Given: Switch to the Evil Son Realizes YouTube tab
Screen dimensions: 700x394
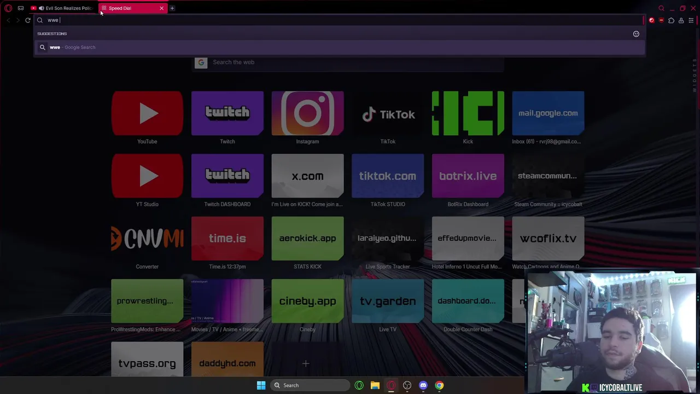Looking at the screenshot, I should 63,8.
